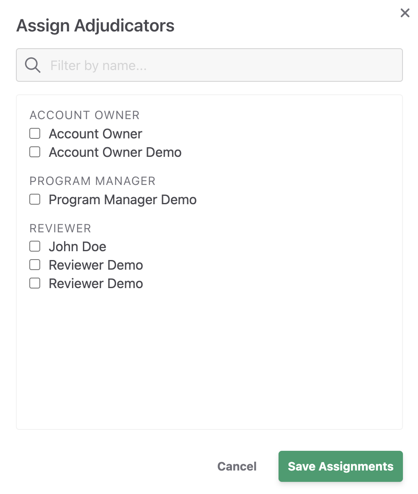This screenshot has height=494, width=418.
Task: Click the Program Manager Demo name label
Action: pyautogui.click(x=123, y=200)
